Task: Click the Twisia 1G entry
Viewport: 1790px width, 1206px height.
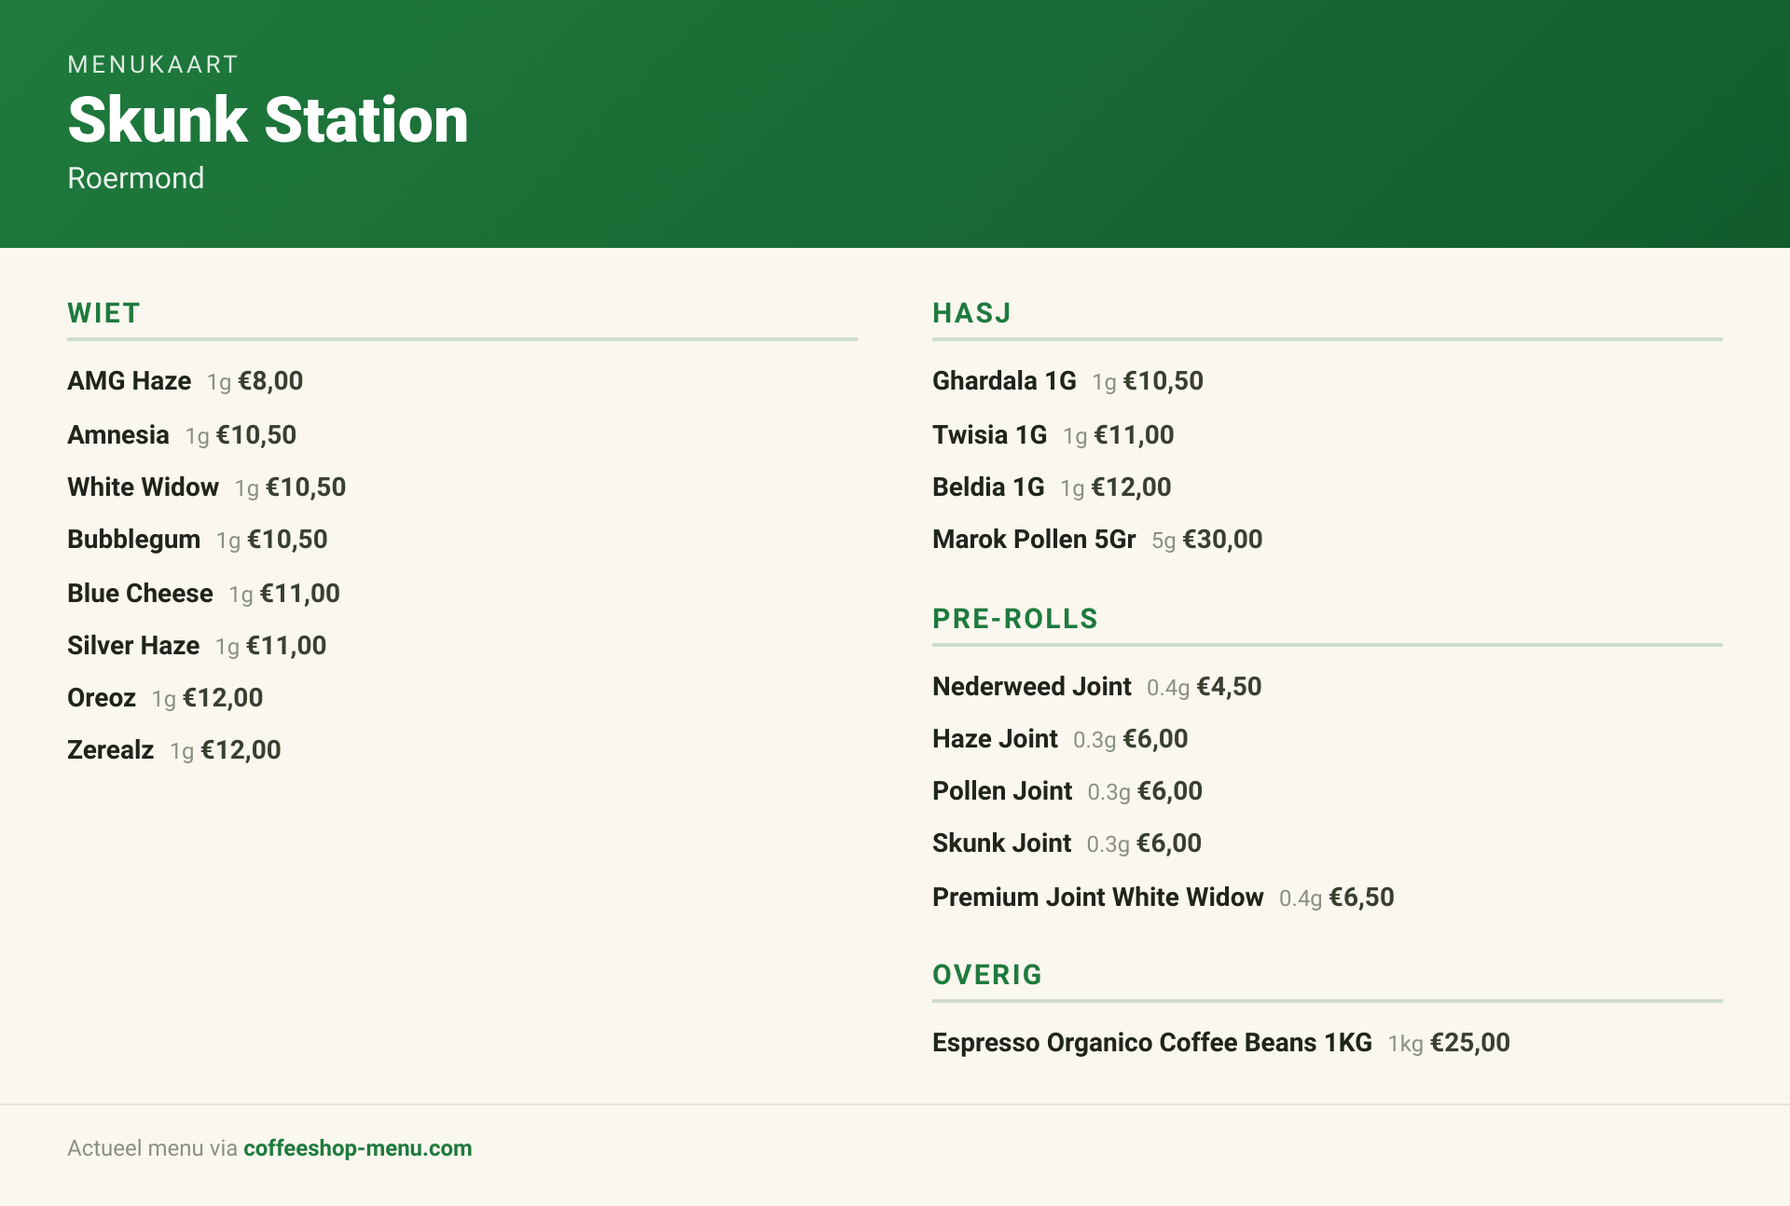Action: point(1053,435)
